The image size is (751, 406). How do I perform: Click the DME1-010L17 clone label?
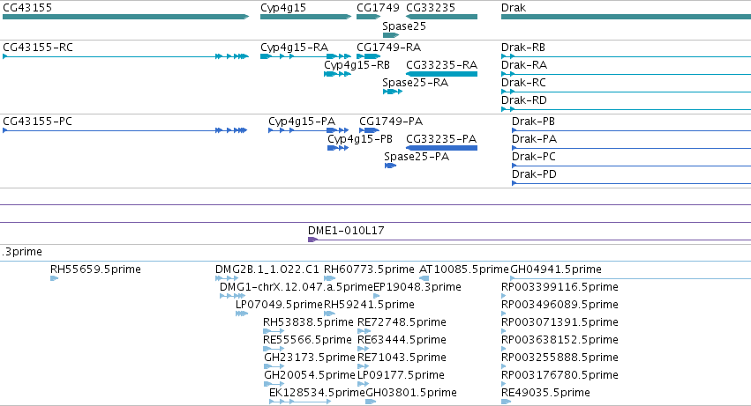(x=346, y=231)
